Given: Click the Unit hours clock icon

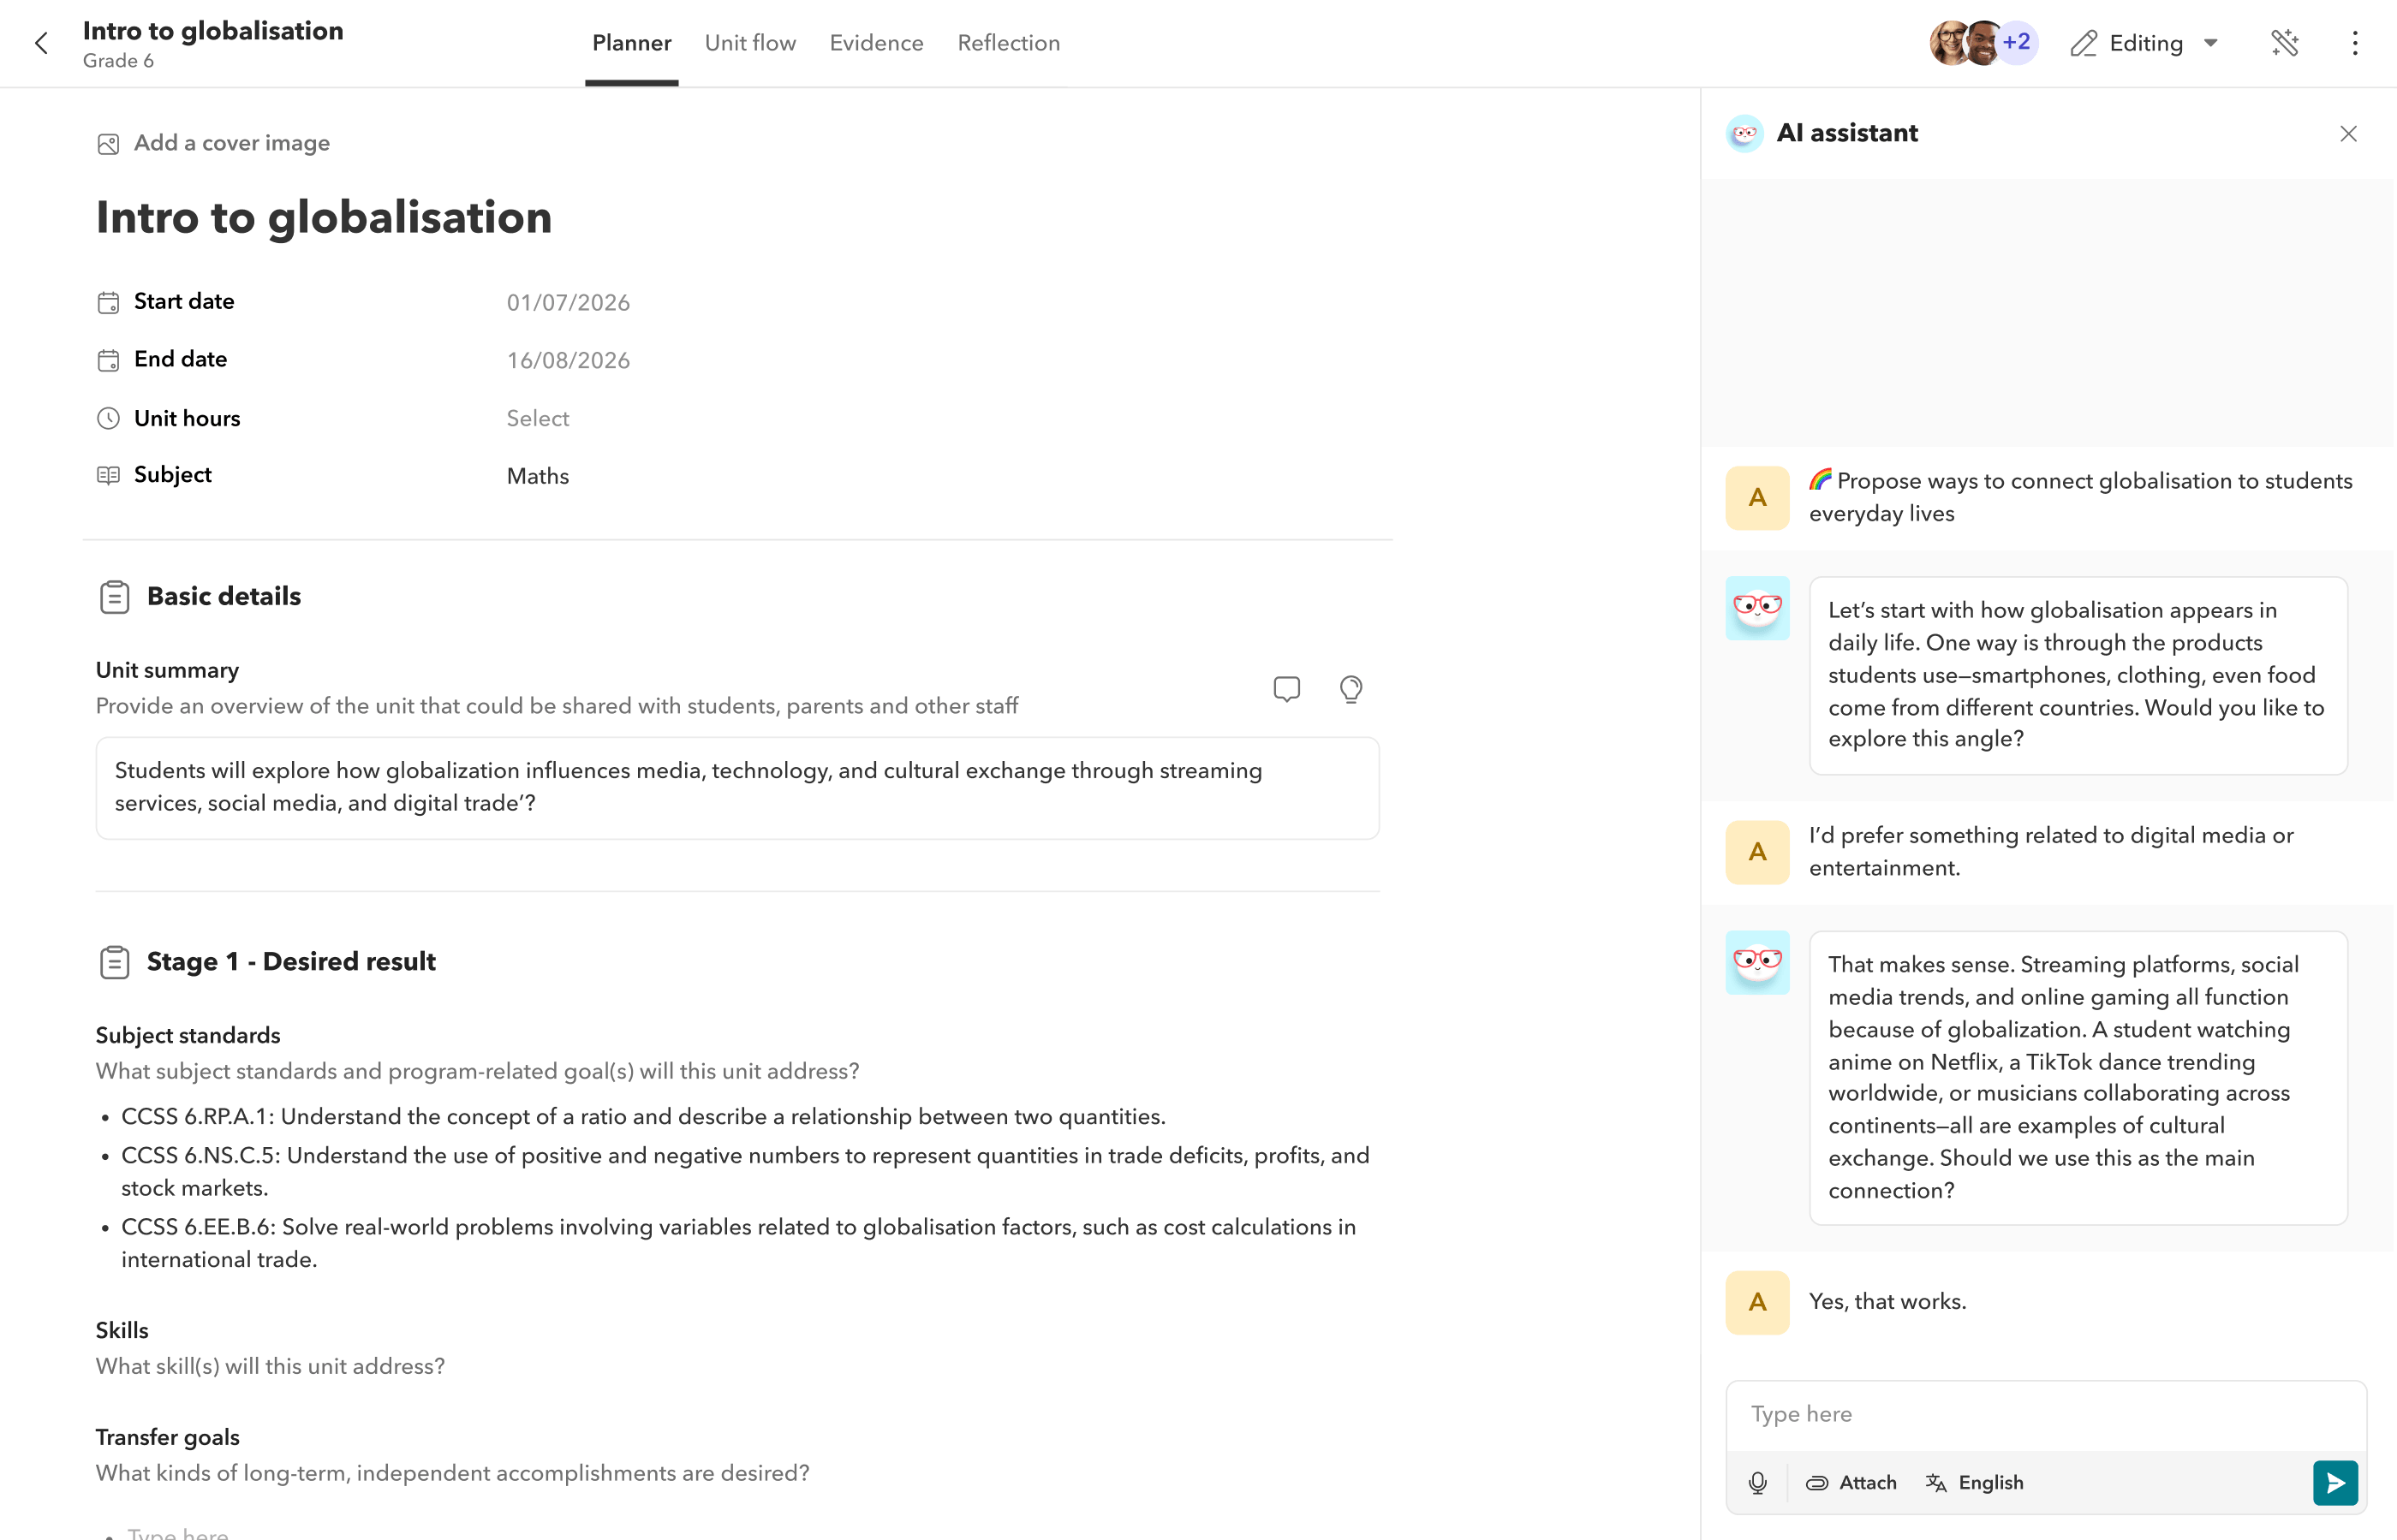Looking at the screenshot, I should click(x=108, y=418).
